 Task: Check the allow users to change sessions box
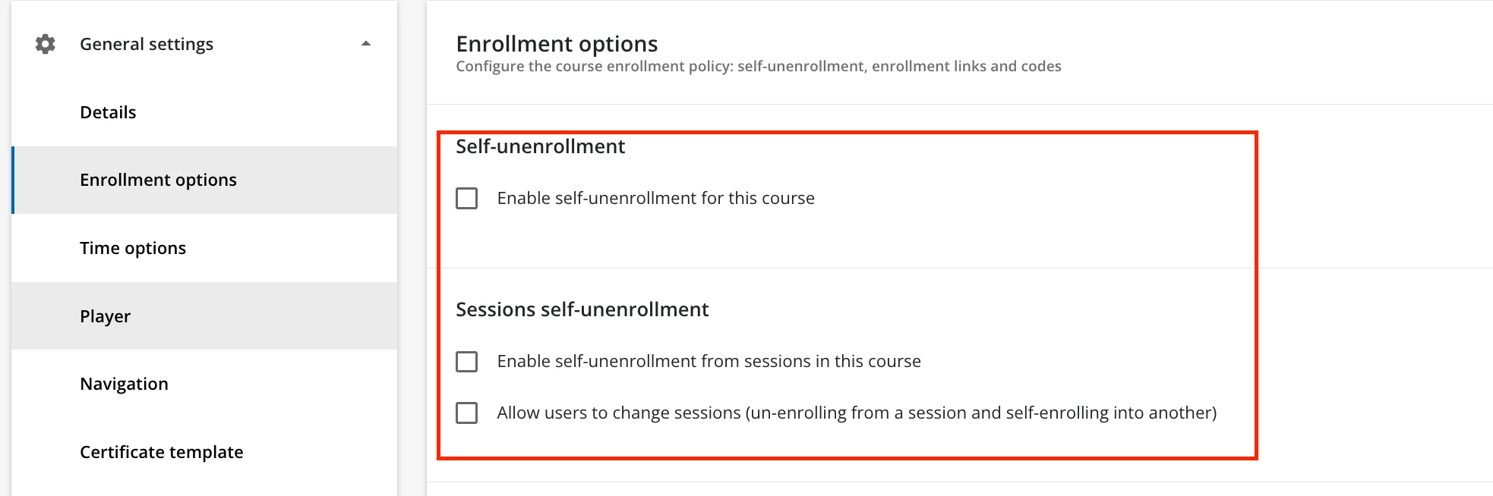[467, 413]
